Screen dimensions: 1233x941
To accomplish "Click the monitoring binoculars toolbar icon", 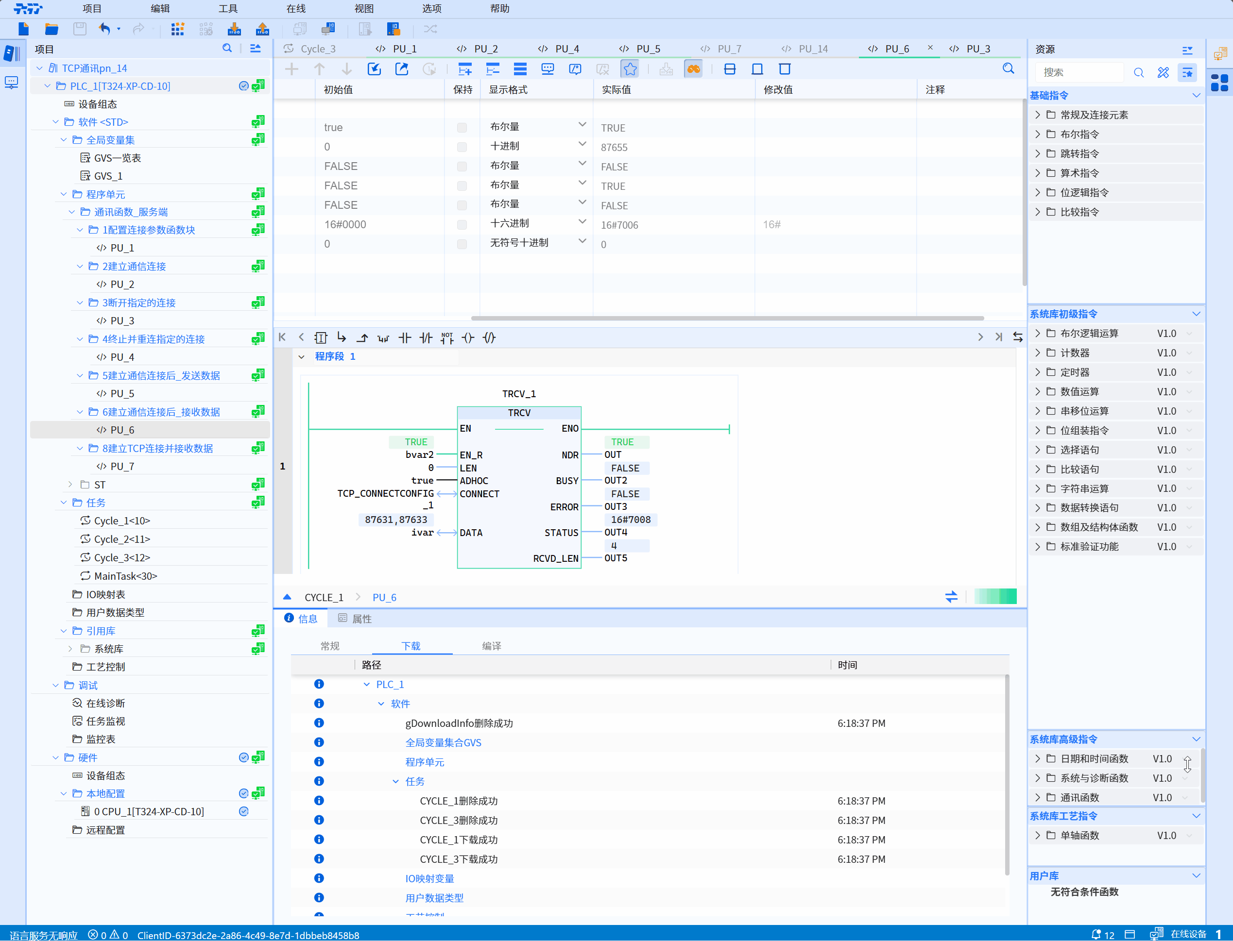I will coord(693,69).
